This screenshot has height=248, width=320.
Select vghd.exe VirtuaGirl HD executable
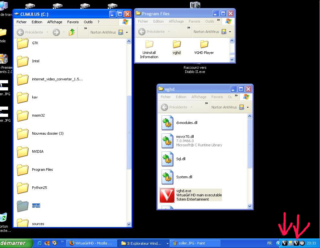191,195
